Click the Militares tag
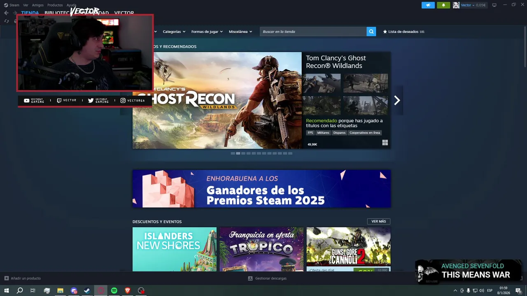Image resolution: width=527 pixels, height=296 pixels. pyautogui.click(x=323, y=133)
